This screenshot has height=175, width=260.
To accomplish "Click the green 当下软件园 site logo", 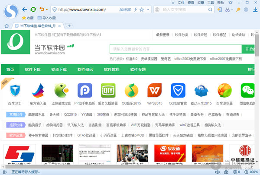I will click(x=16, y=42).
